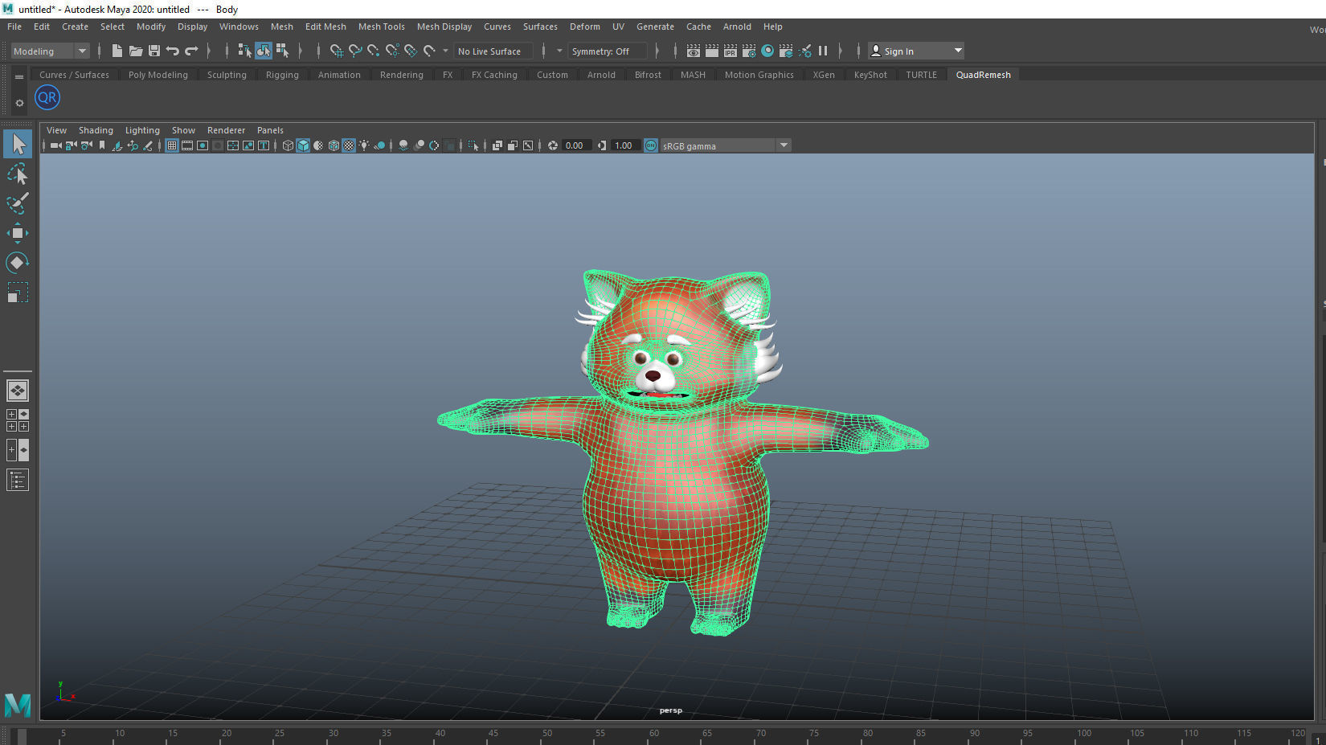
Task: Open a scene with folder icon
Action: (x=136, y=51)
